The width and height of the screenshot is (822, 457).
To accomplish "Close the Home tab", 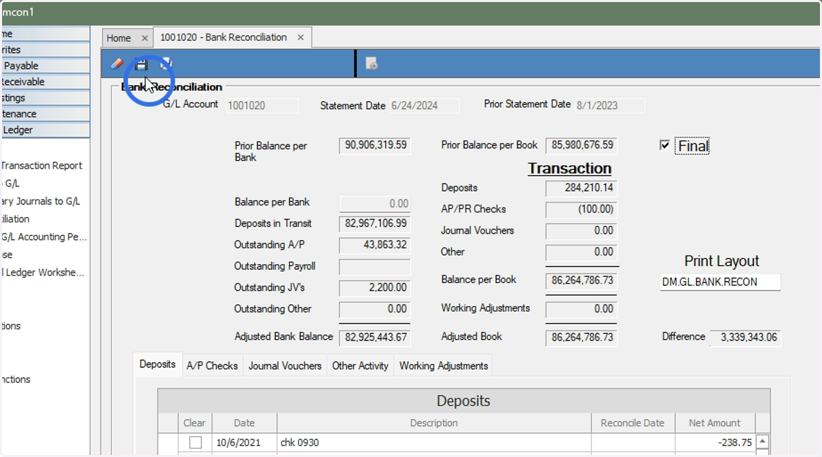I will pos(145,38).
